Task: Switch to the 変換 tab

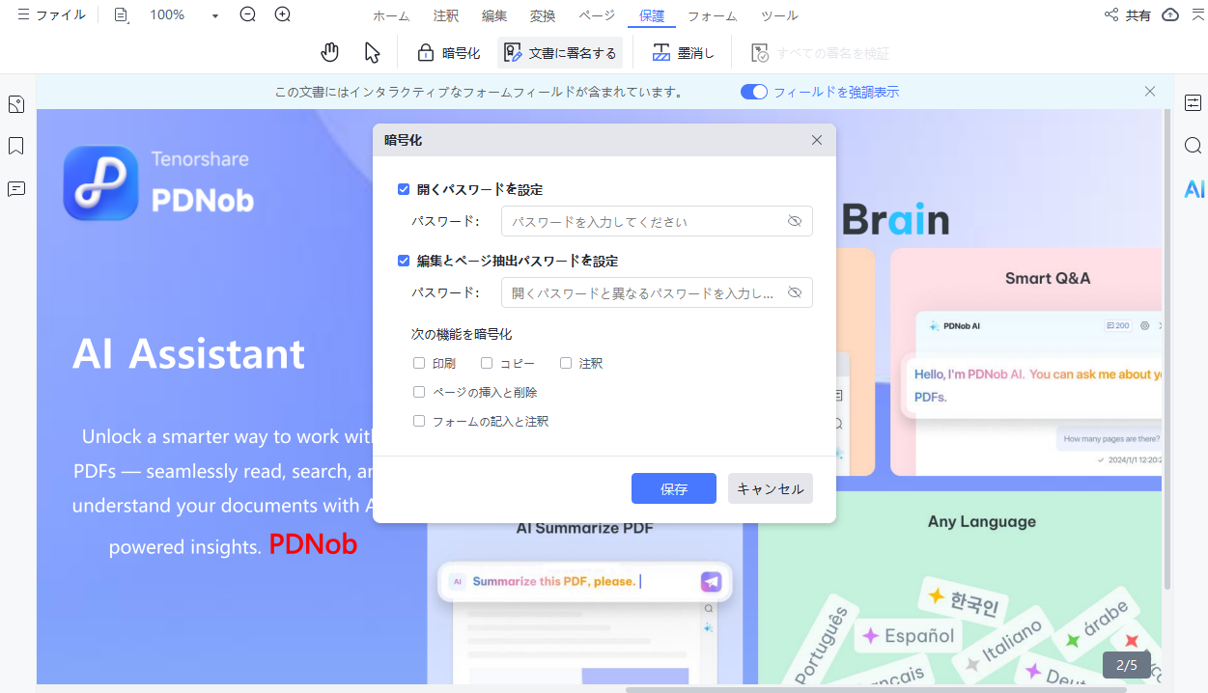Action: coord(543,15)
